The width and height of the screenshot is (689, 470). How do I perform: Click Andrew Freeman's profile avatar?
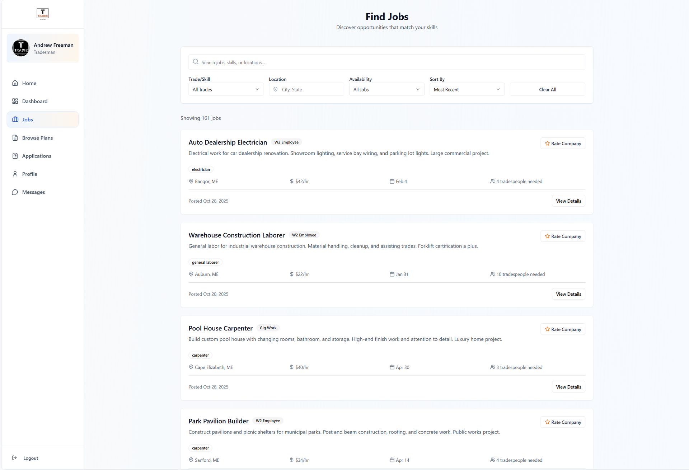[x=21, y=48]
